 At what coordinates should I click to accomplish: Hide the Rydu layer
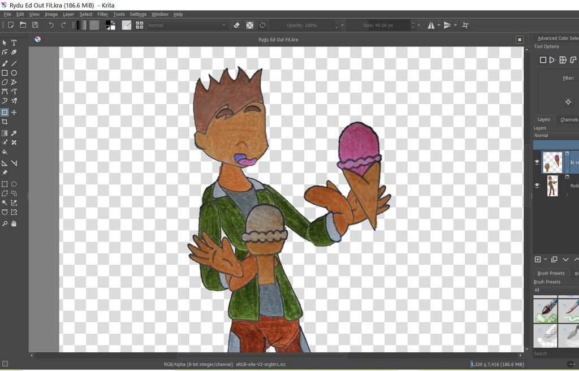(x=537, y=185)
